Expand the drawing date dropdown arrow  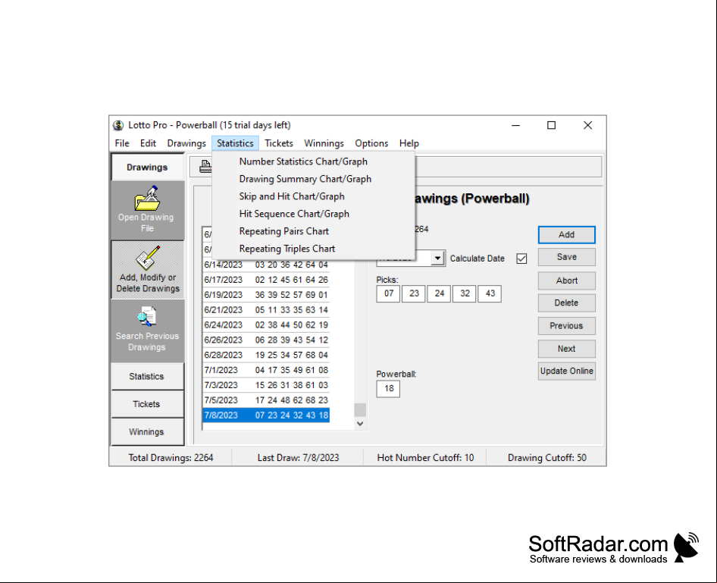437,259
